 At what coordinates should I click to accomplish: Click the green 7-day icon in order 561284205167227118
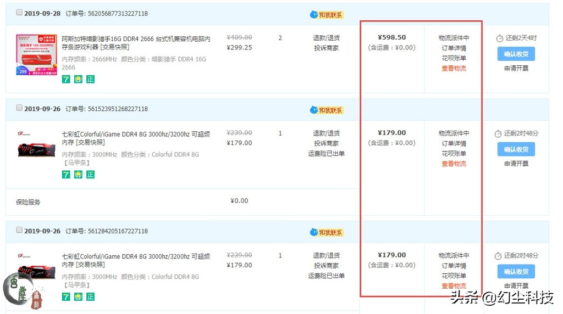pos(66,297)
